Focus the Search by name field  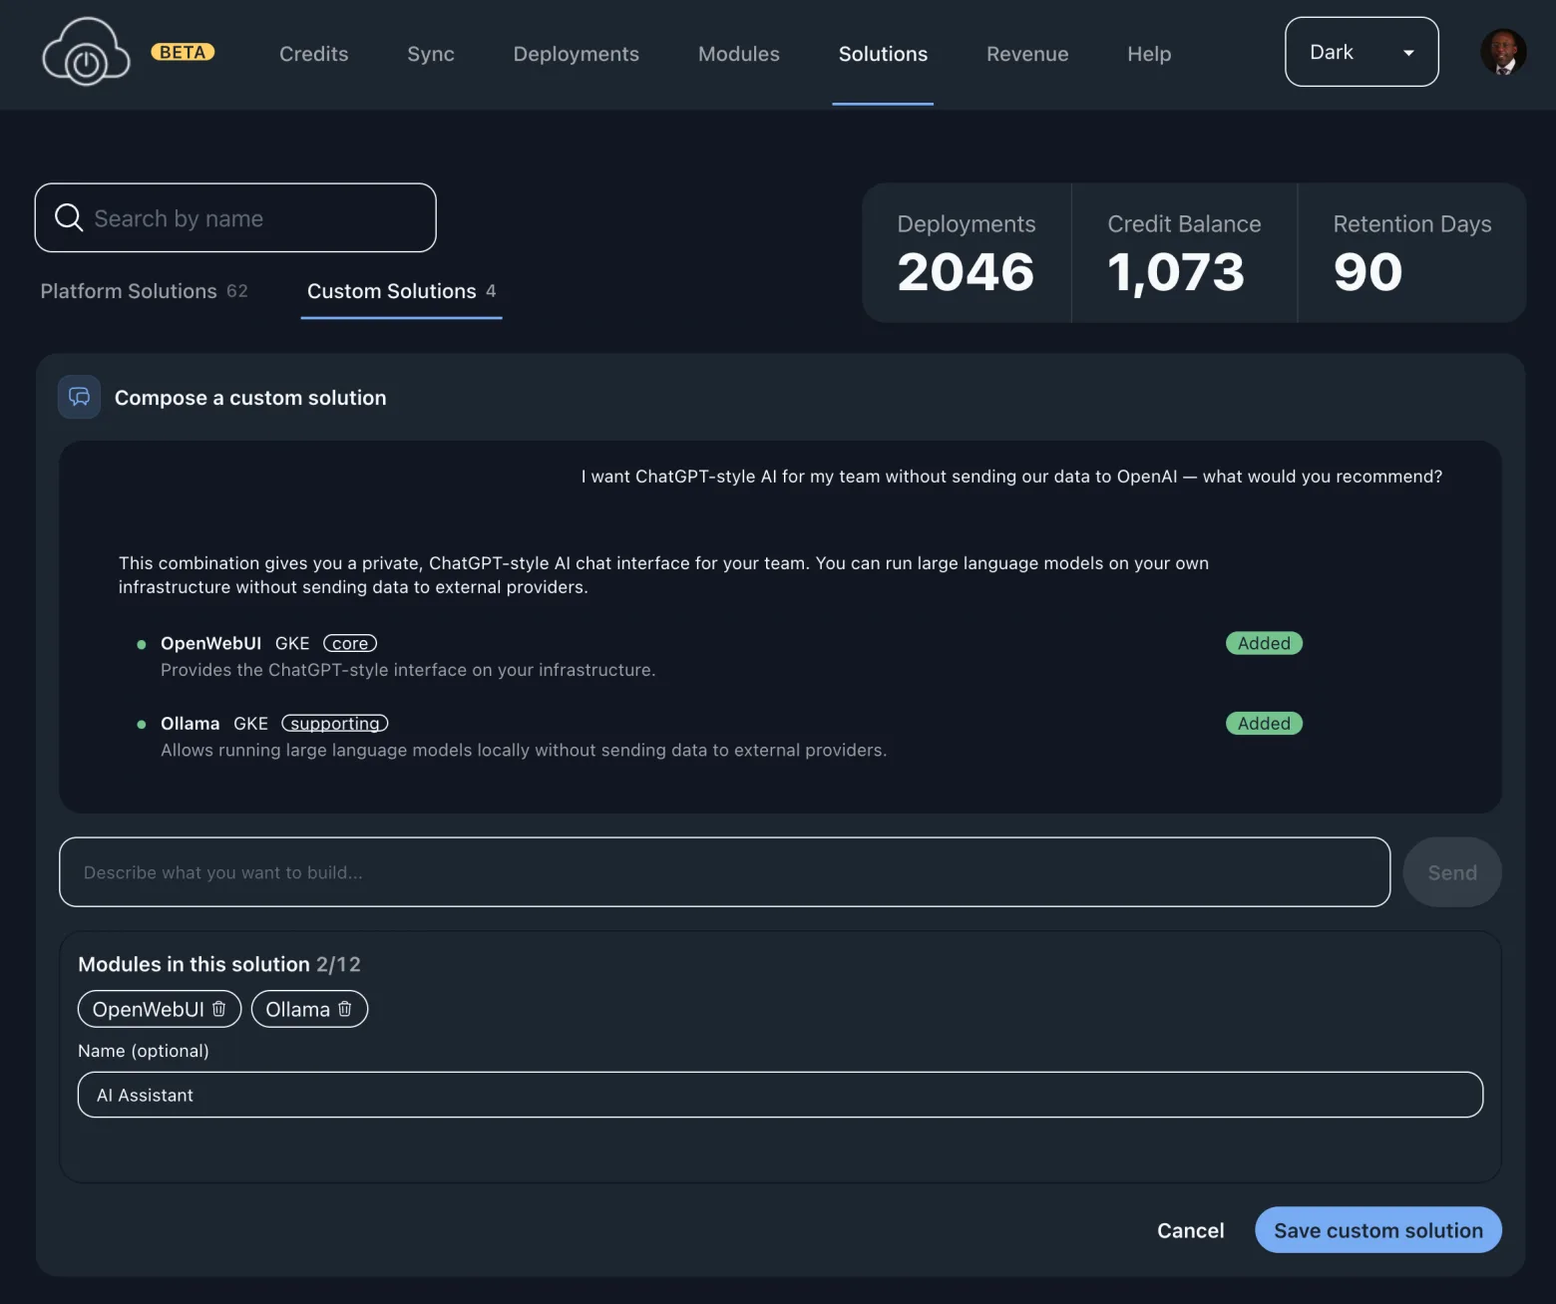click(235, 217)
